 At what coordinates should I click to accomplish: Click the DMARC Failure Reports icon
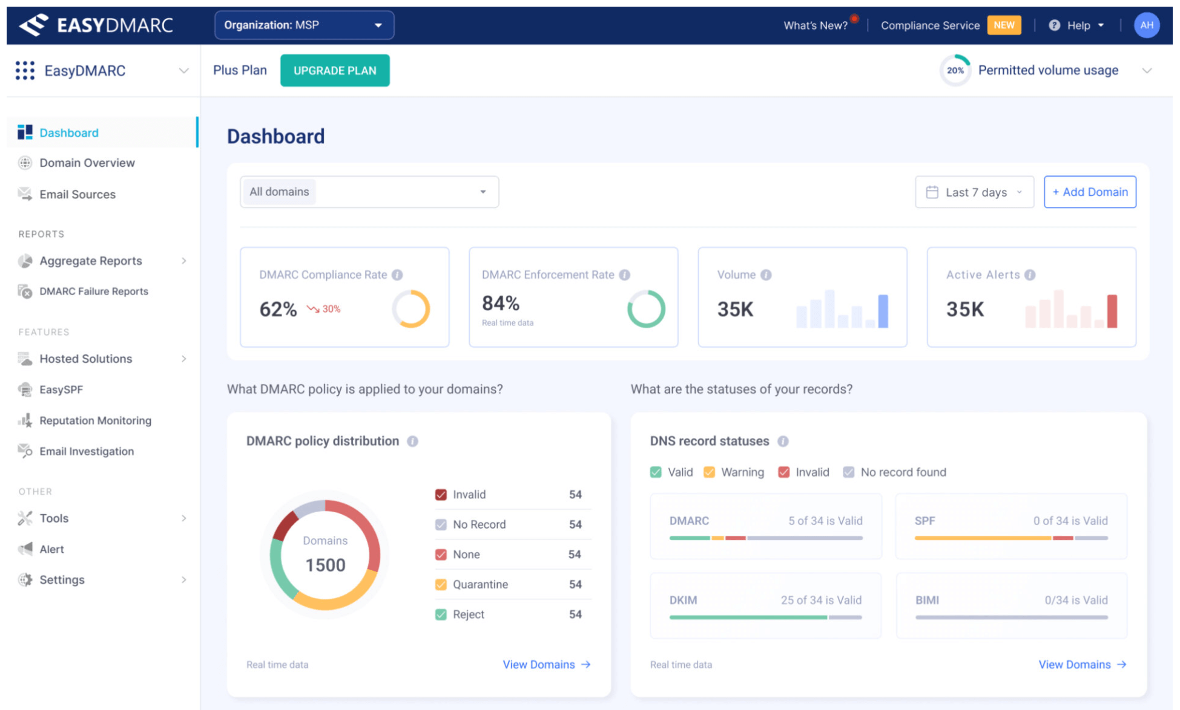point(25,291)
